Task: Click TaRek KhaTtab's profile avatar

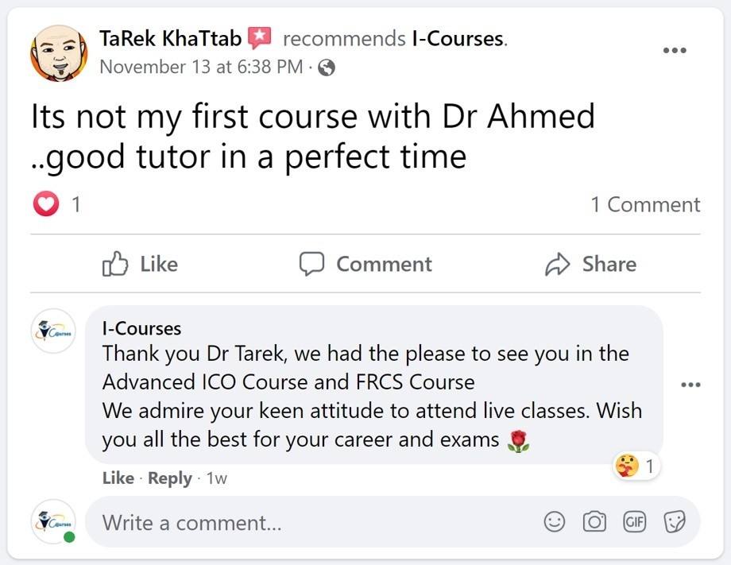Action: click(x=59, y=52)
